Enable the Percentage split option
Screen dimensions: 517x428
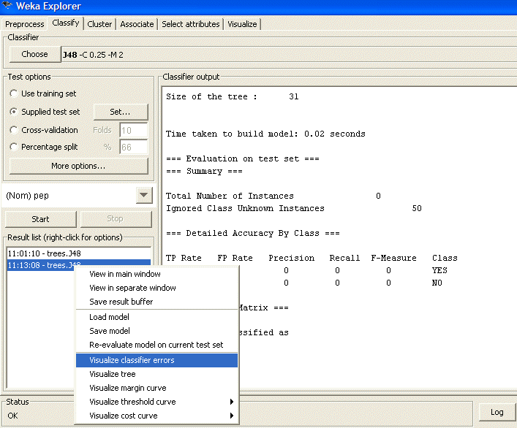pos(14,148)
